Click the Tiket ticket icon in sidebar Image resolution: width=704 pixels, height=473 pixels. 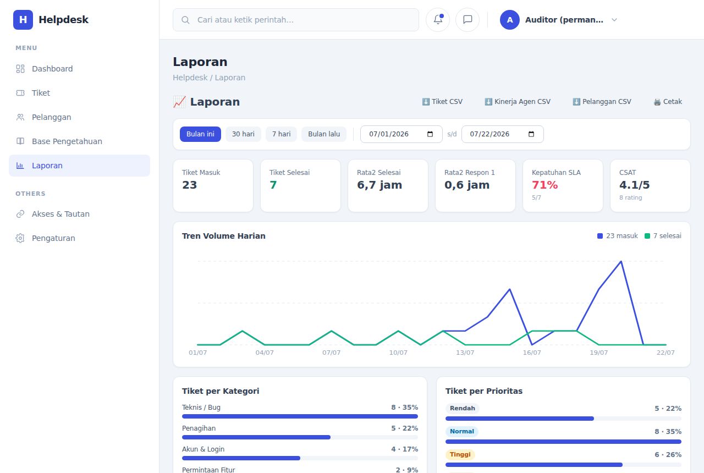pos(20,93)
